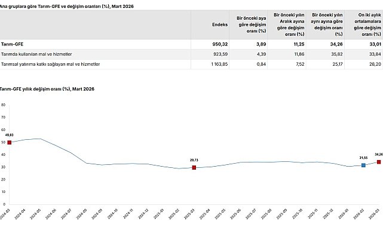Image resolution: width=383 pixels, height=227 pixels.
Task: Click the value 7,52
Action: click(300, 64)
